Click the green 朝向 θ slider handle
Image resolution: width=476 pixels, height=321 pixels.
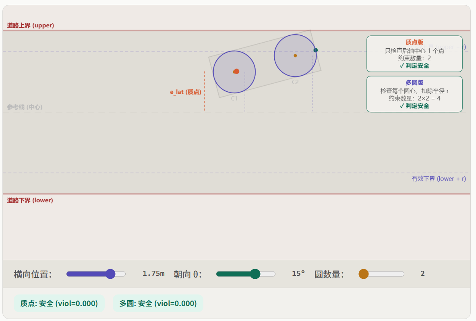click(x=255, y=274)
